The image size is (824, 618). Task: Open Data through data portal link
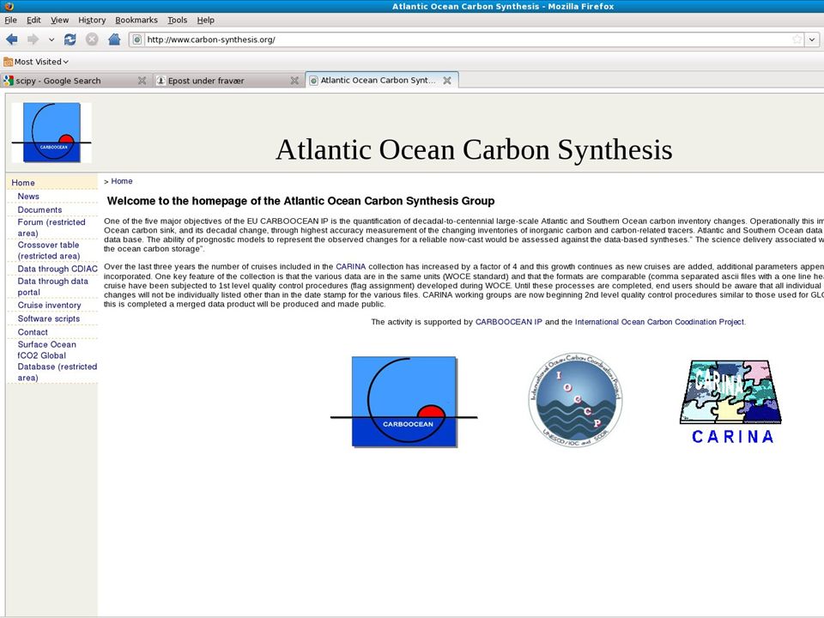click(x=53, y=287)
